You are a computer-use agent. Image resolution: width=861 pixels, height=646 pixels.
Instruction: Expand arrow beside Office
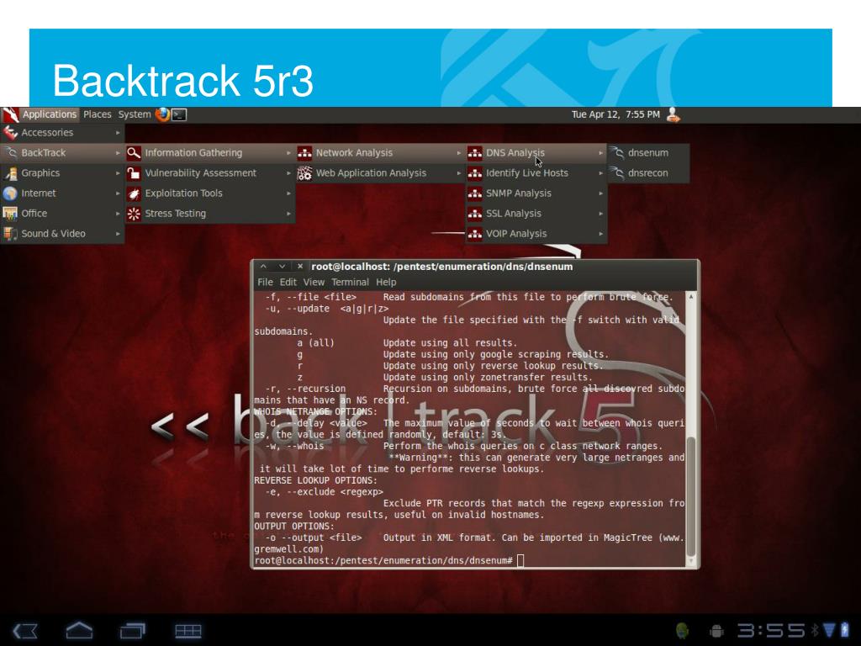point(118,213)
